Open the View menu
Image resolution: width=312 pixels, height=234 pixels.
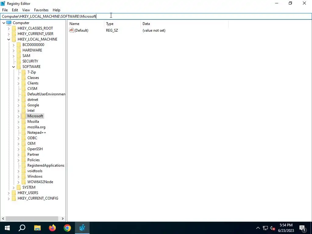pyautogui.click(x=26, y=10)
